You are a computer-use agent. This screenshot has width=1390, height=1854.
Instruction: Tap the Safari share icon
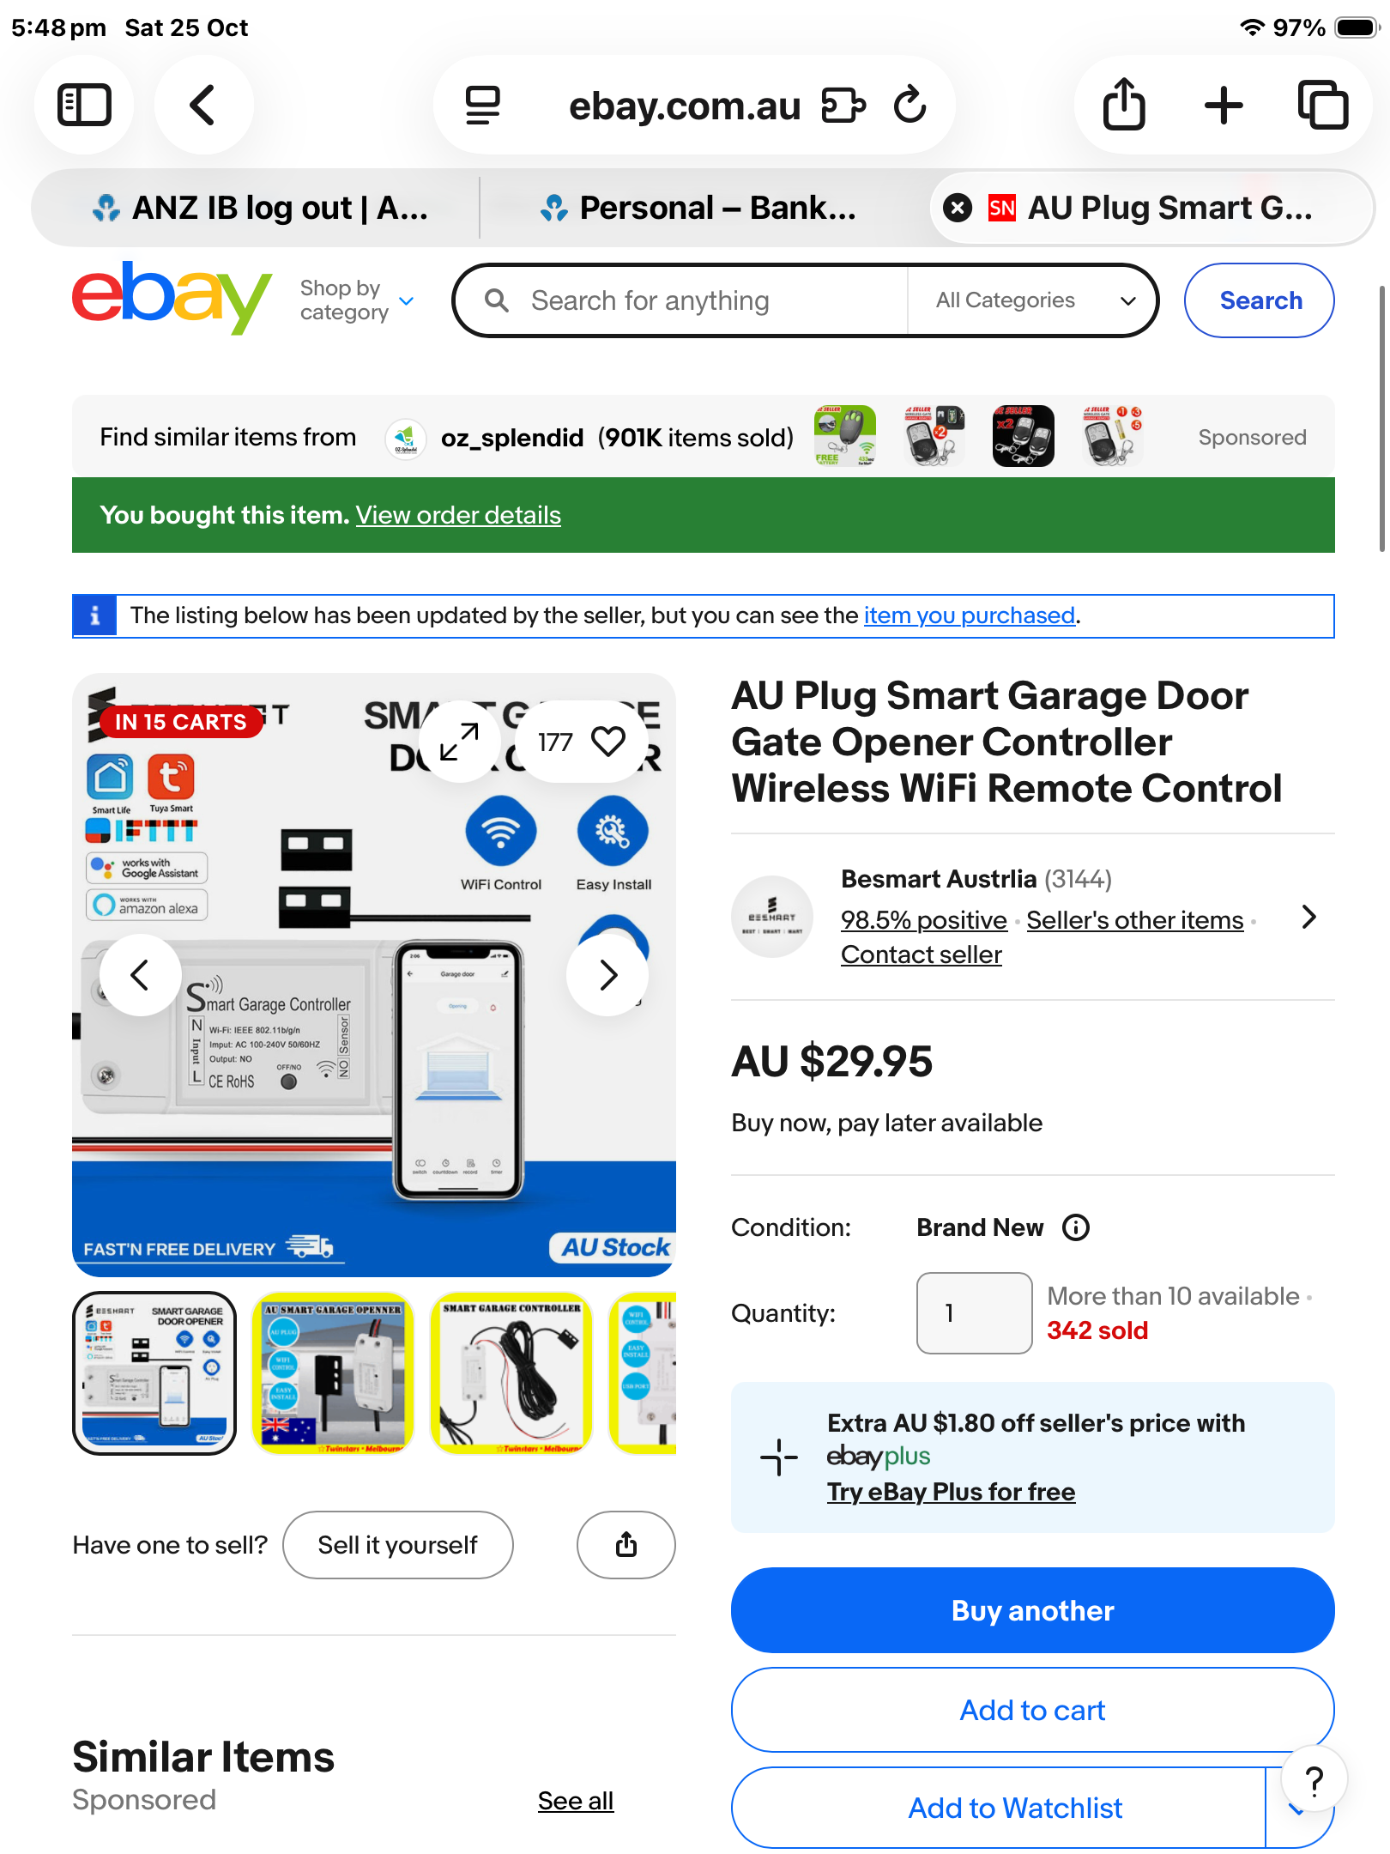(1124, 106)
